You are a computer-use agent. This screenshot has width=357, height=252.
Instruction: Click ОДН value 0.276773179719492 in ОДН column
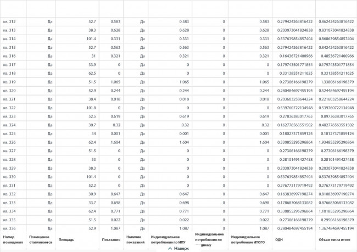295,186
